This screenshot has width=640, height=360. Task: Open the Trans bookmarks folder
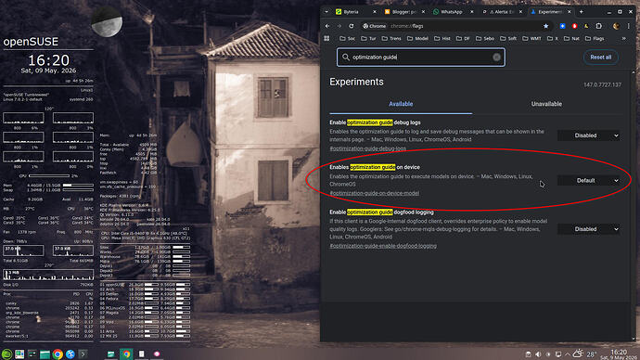point(391,38)
